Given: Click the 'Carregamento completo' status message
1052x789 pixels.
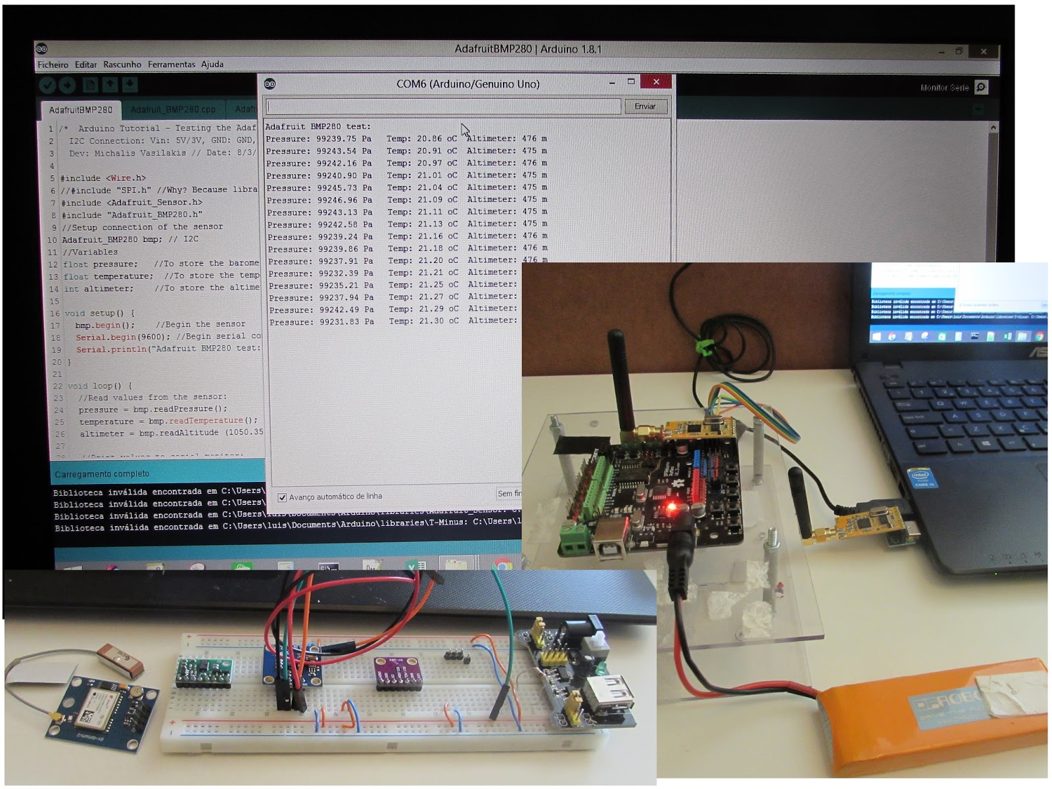Looking at the screenshot, I should click(x=102, y=474).
